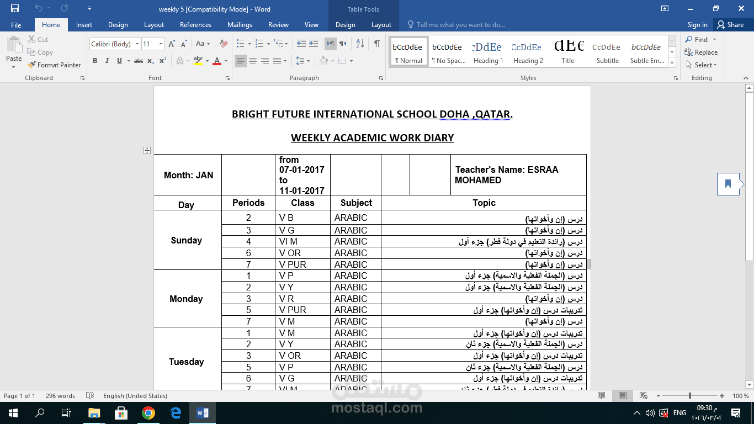
Task: Open the Action Center notifications
Action: (736, 412)
